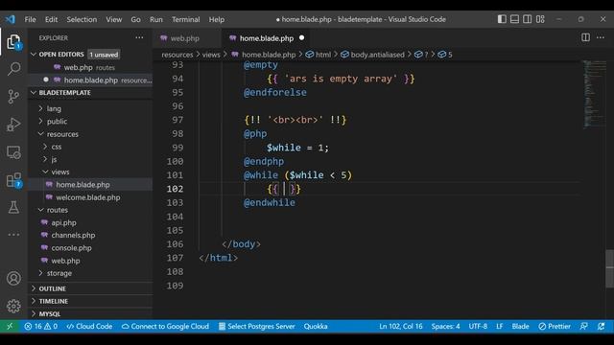Open notifications bell in status bar
The width and height of the screenshot is (614, 345).
coord(602,326)
